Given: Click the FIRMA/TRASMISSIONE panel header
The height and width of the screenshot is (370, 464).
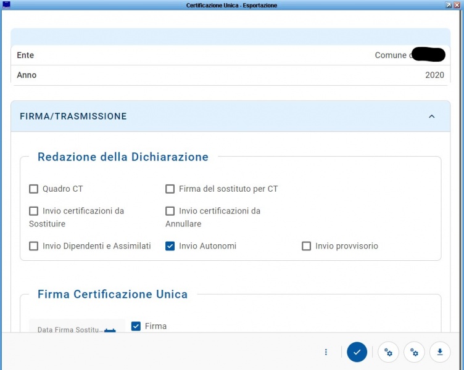Looking at the screenshot, I should (185, 117).
